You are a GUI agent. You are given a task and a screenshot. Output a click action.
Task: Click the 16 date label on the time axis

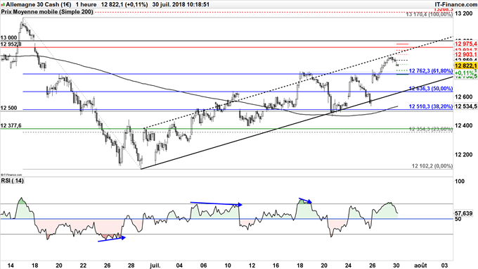coord(276,265)
